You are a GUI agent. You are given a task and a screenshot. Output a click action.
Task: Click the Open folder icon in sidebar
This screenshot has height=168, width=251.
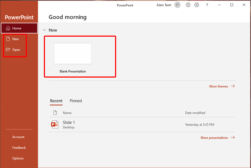click(x=8, y=49)
